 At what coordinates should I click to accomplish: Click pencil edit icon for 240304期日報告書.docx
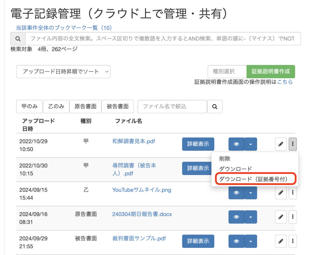coord(281,217)
